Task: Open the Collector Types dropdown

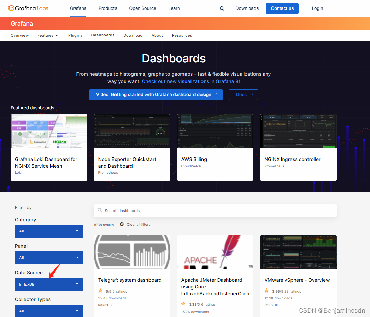Action: 49,311
